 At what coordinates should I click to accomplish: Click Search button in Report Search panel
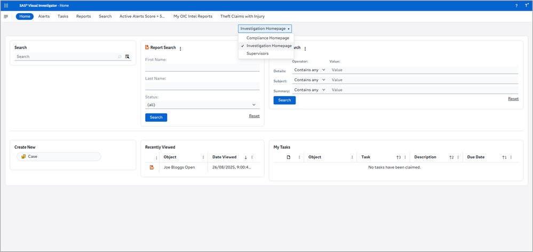click(x=156, y=117)
